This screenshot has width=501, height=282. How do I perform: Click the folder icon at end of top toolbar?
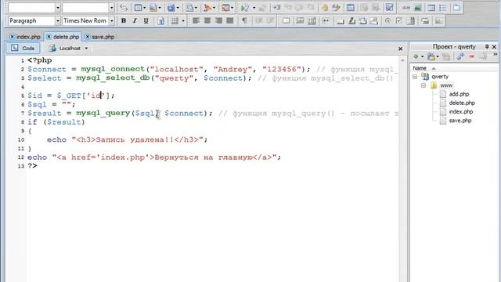pos(456,7)
